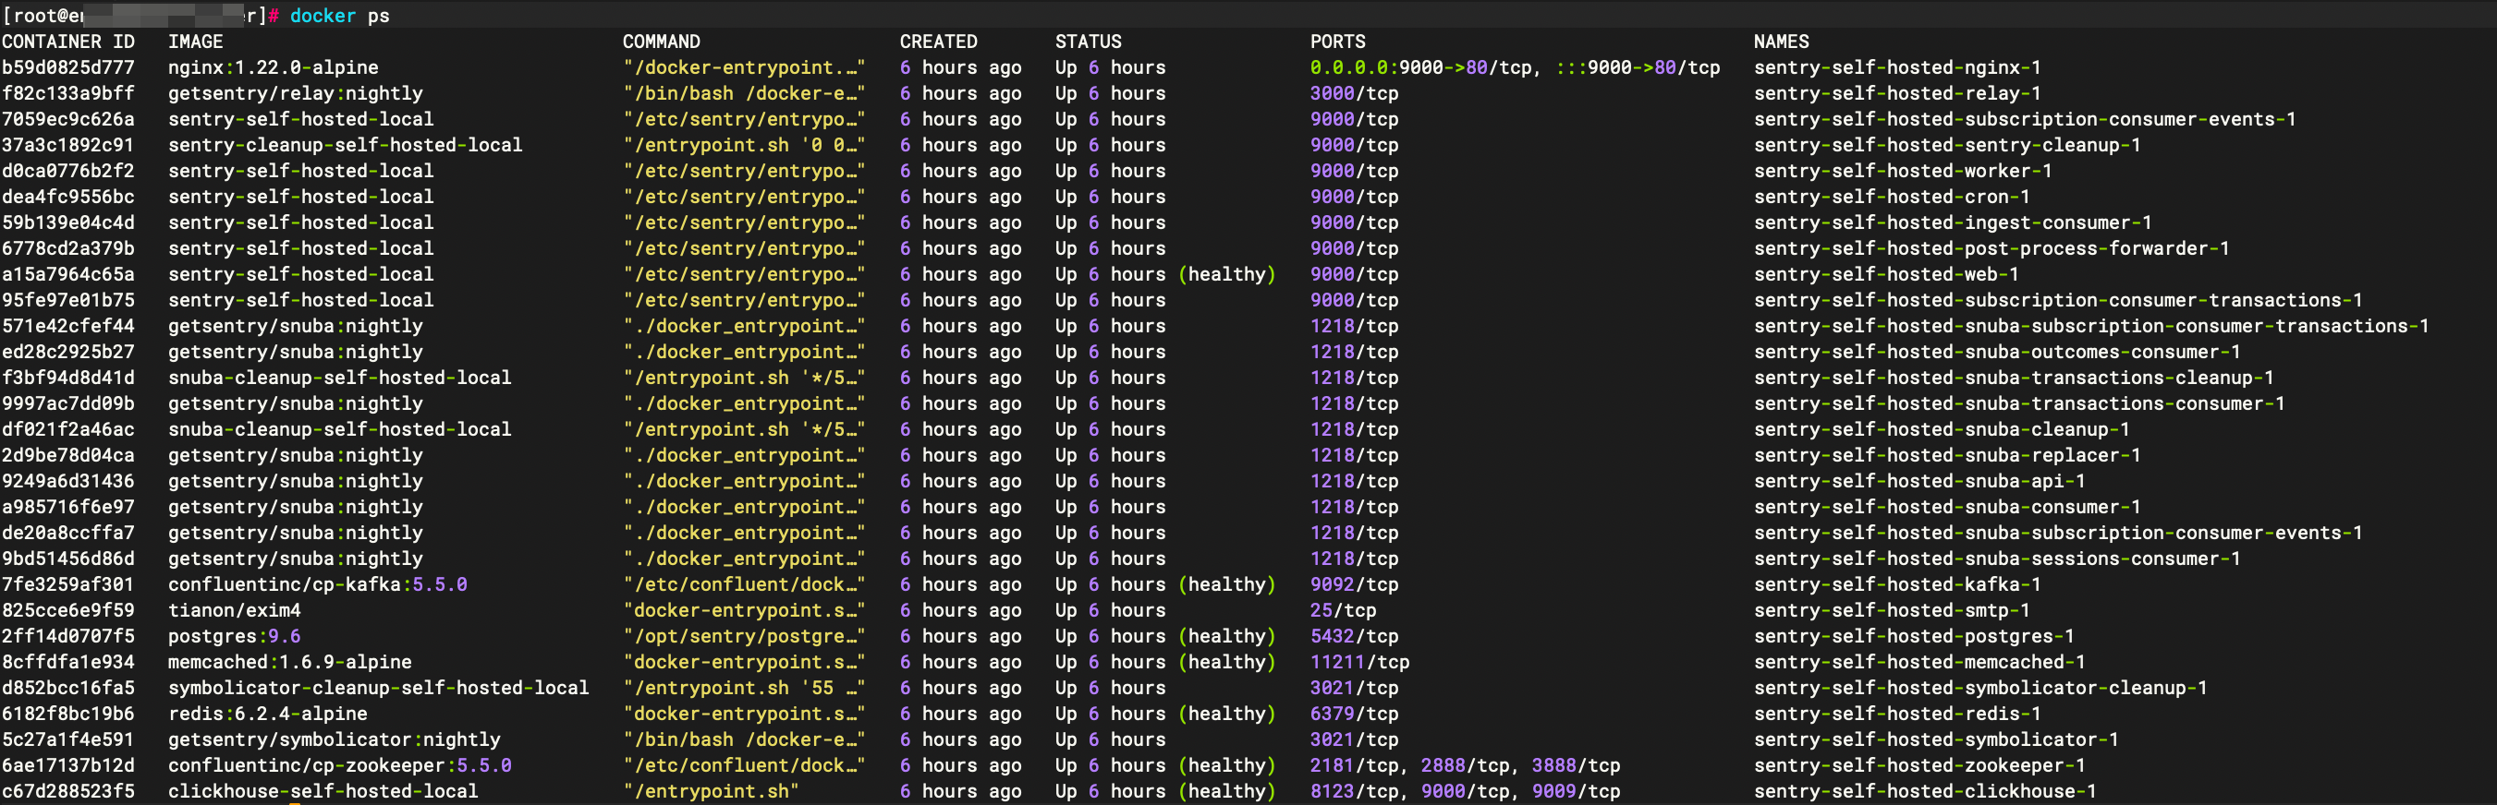This screenshot has width=2497, height=805.
Task: Click name sentry-self-hosted-snuba-cleanup-1
Action: tap(1942, 429)
